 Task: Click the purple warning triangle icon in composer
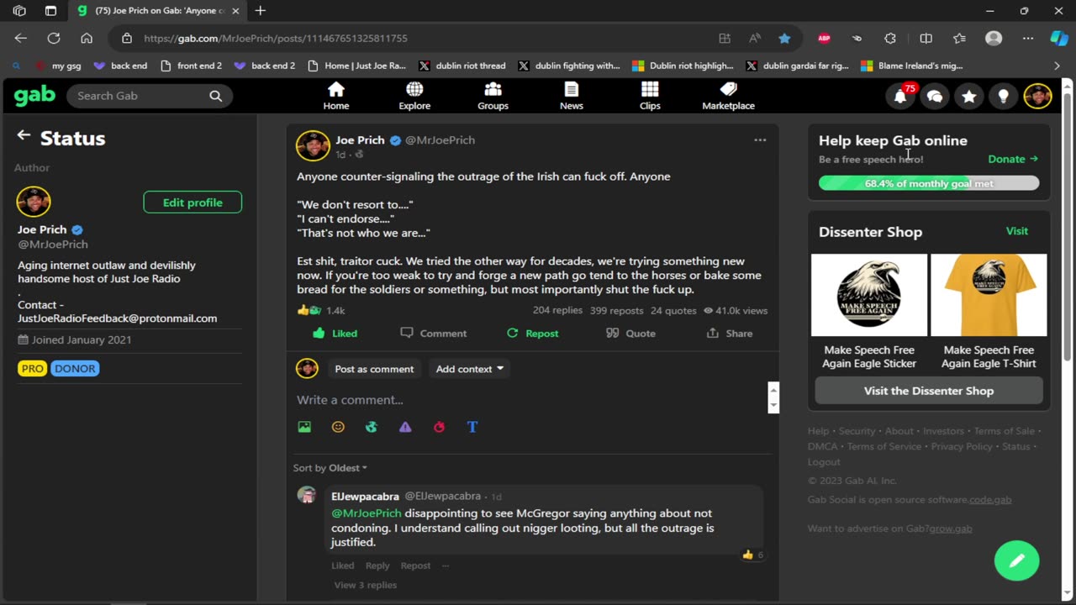405,427
